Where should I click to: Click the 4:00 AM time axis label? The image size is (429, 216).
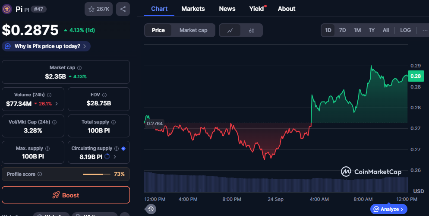(319, 199)
